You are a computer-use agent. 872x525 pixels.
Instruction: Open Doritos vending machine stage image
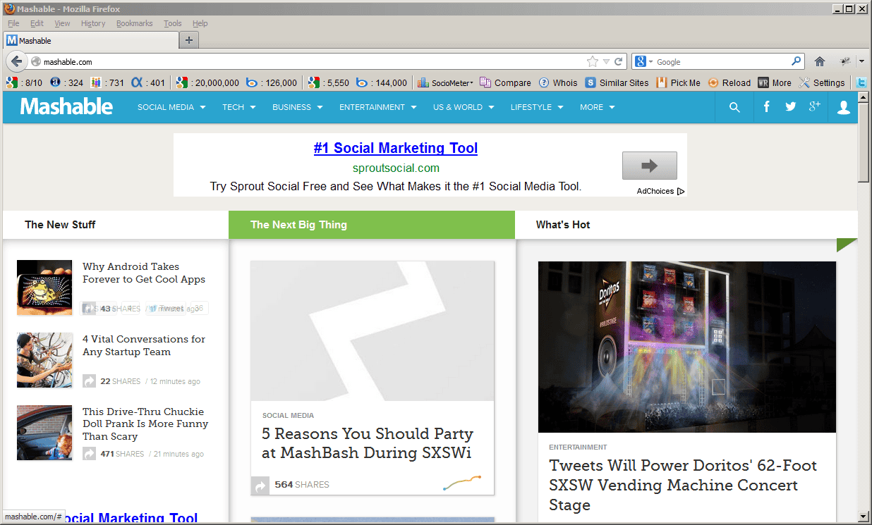pos(687,347)
